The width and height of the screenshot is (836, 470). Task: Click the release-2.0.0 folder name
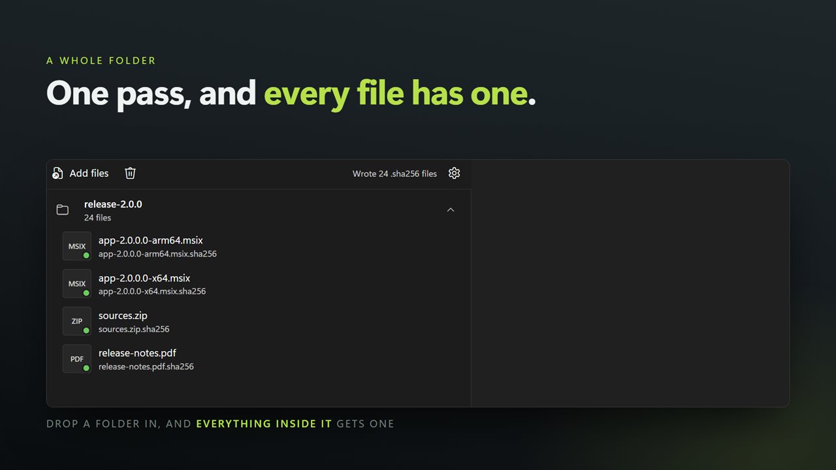coord(113,204)
